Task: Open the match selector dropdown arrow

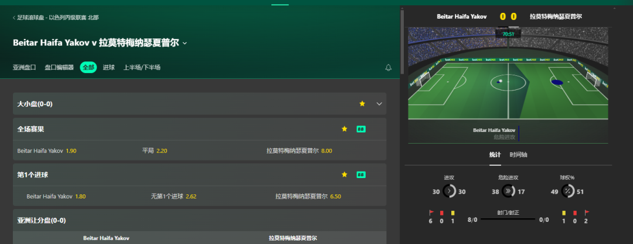Action: pos(185,43)
